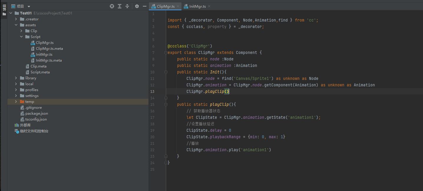
Task: Click playbackRange on line 20
Action: pyautogui.click(x=225, y=137)
